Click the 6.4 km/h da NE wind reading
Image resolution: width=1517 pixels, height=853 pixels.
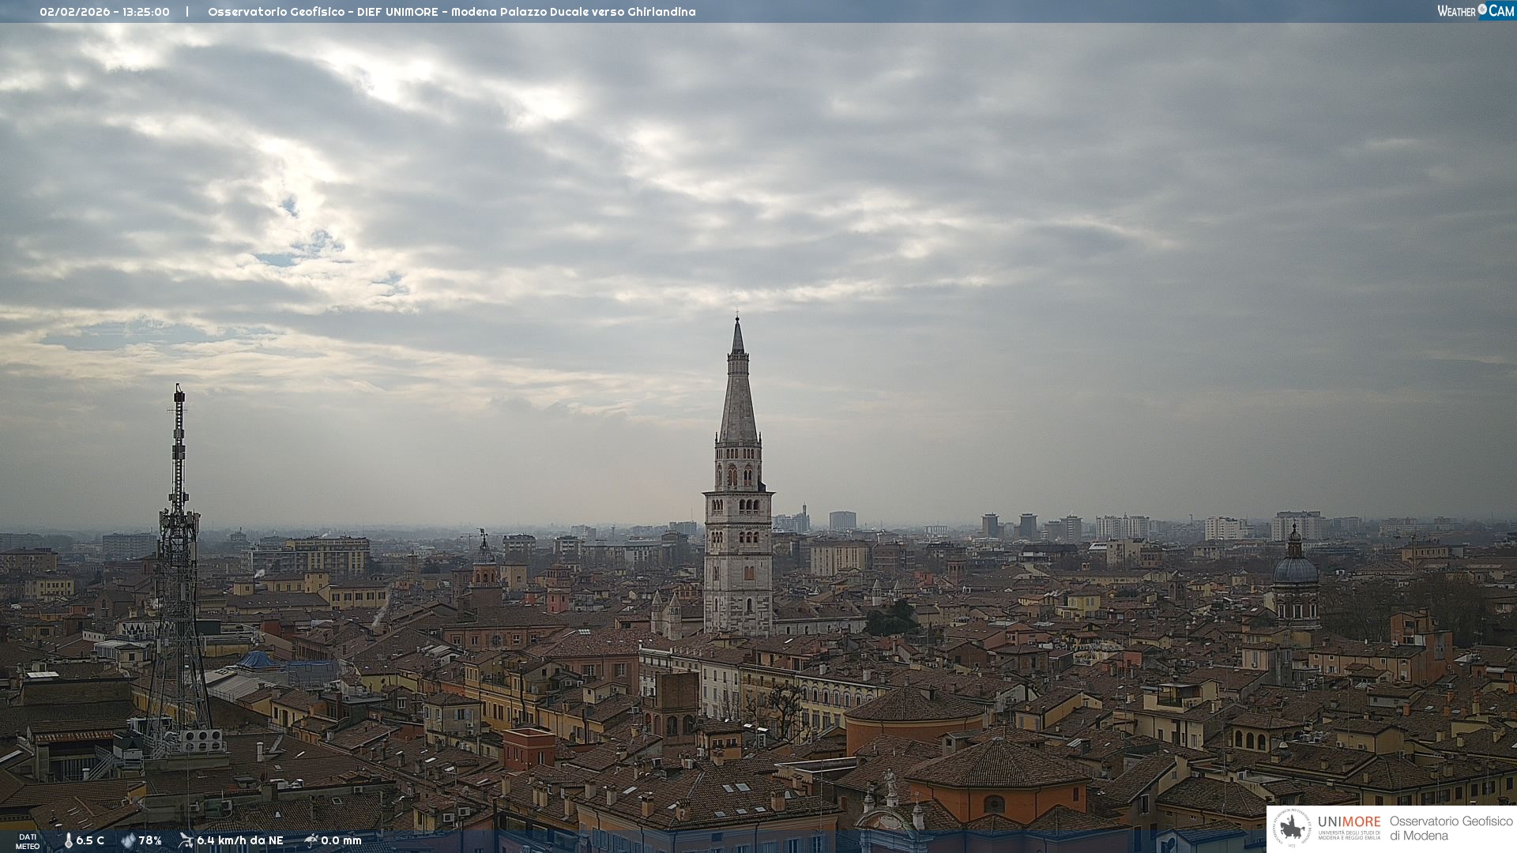[240, 840]
